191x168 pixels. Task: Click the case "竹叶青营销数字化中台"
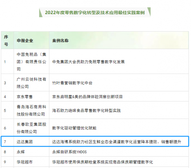pyautogui.click(x=72, y=83)
